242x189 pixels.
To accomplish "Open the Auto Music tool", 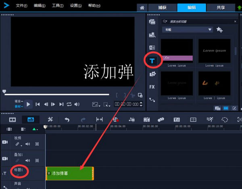I will point(146,120).
